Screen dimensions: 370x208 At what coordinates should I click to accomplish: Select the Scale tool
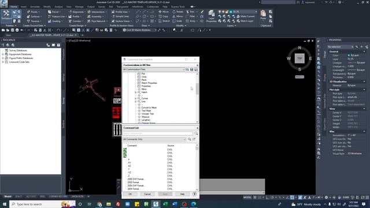177,21
